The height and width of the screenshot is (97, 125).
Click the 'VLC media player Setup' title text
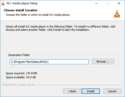[x=22, y=3]
